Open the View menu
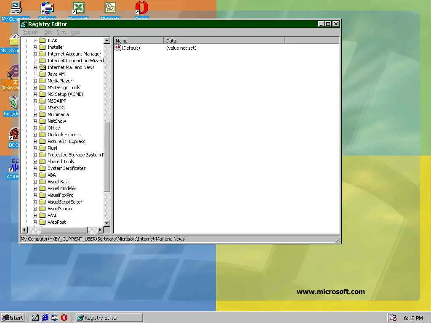 pyautogui.click(x=61, y=32)
